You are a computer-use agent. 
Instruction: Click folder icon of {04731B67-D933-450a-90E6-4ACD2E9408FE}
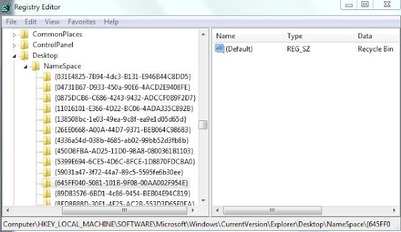coord(47,88)
